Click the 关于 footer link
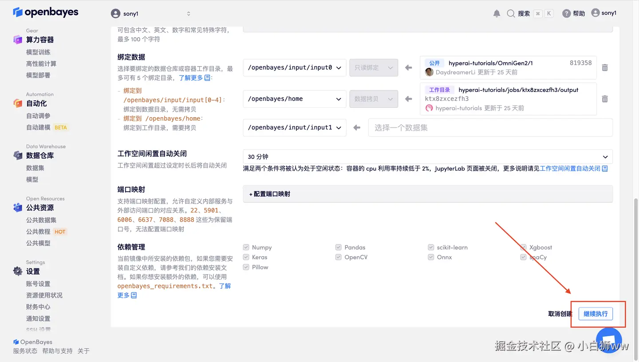The height and width of the screenshot is (362, 639). (x=83, y=351)
